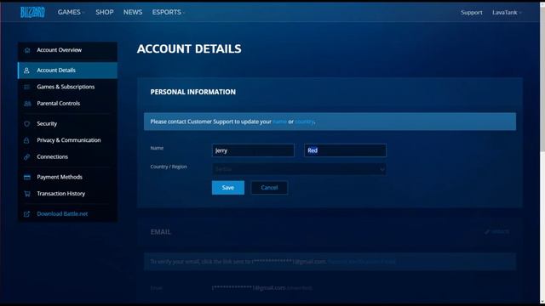Click the first name field 'Jerry'
The width and height of the screenshot is (545, 306).
253,150
